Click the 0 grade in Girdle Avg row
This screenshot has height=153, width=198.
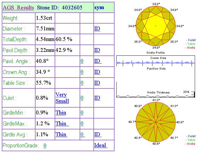[x=82, y=134]
